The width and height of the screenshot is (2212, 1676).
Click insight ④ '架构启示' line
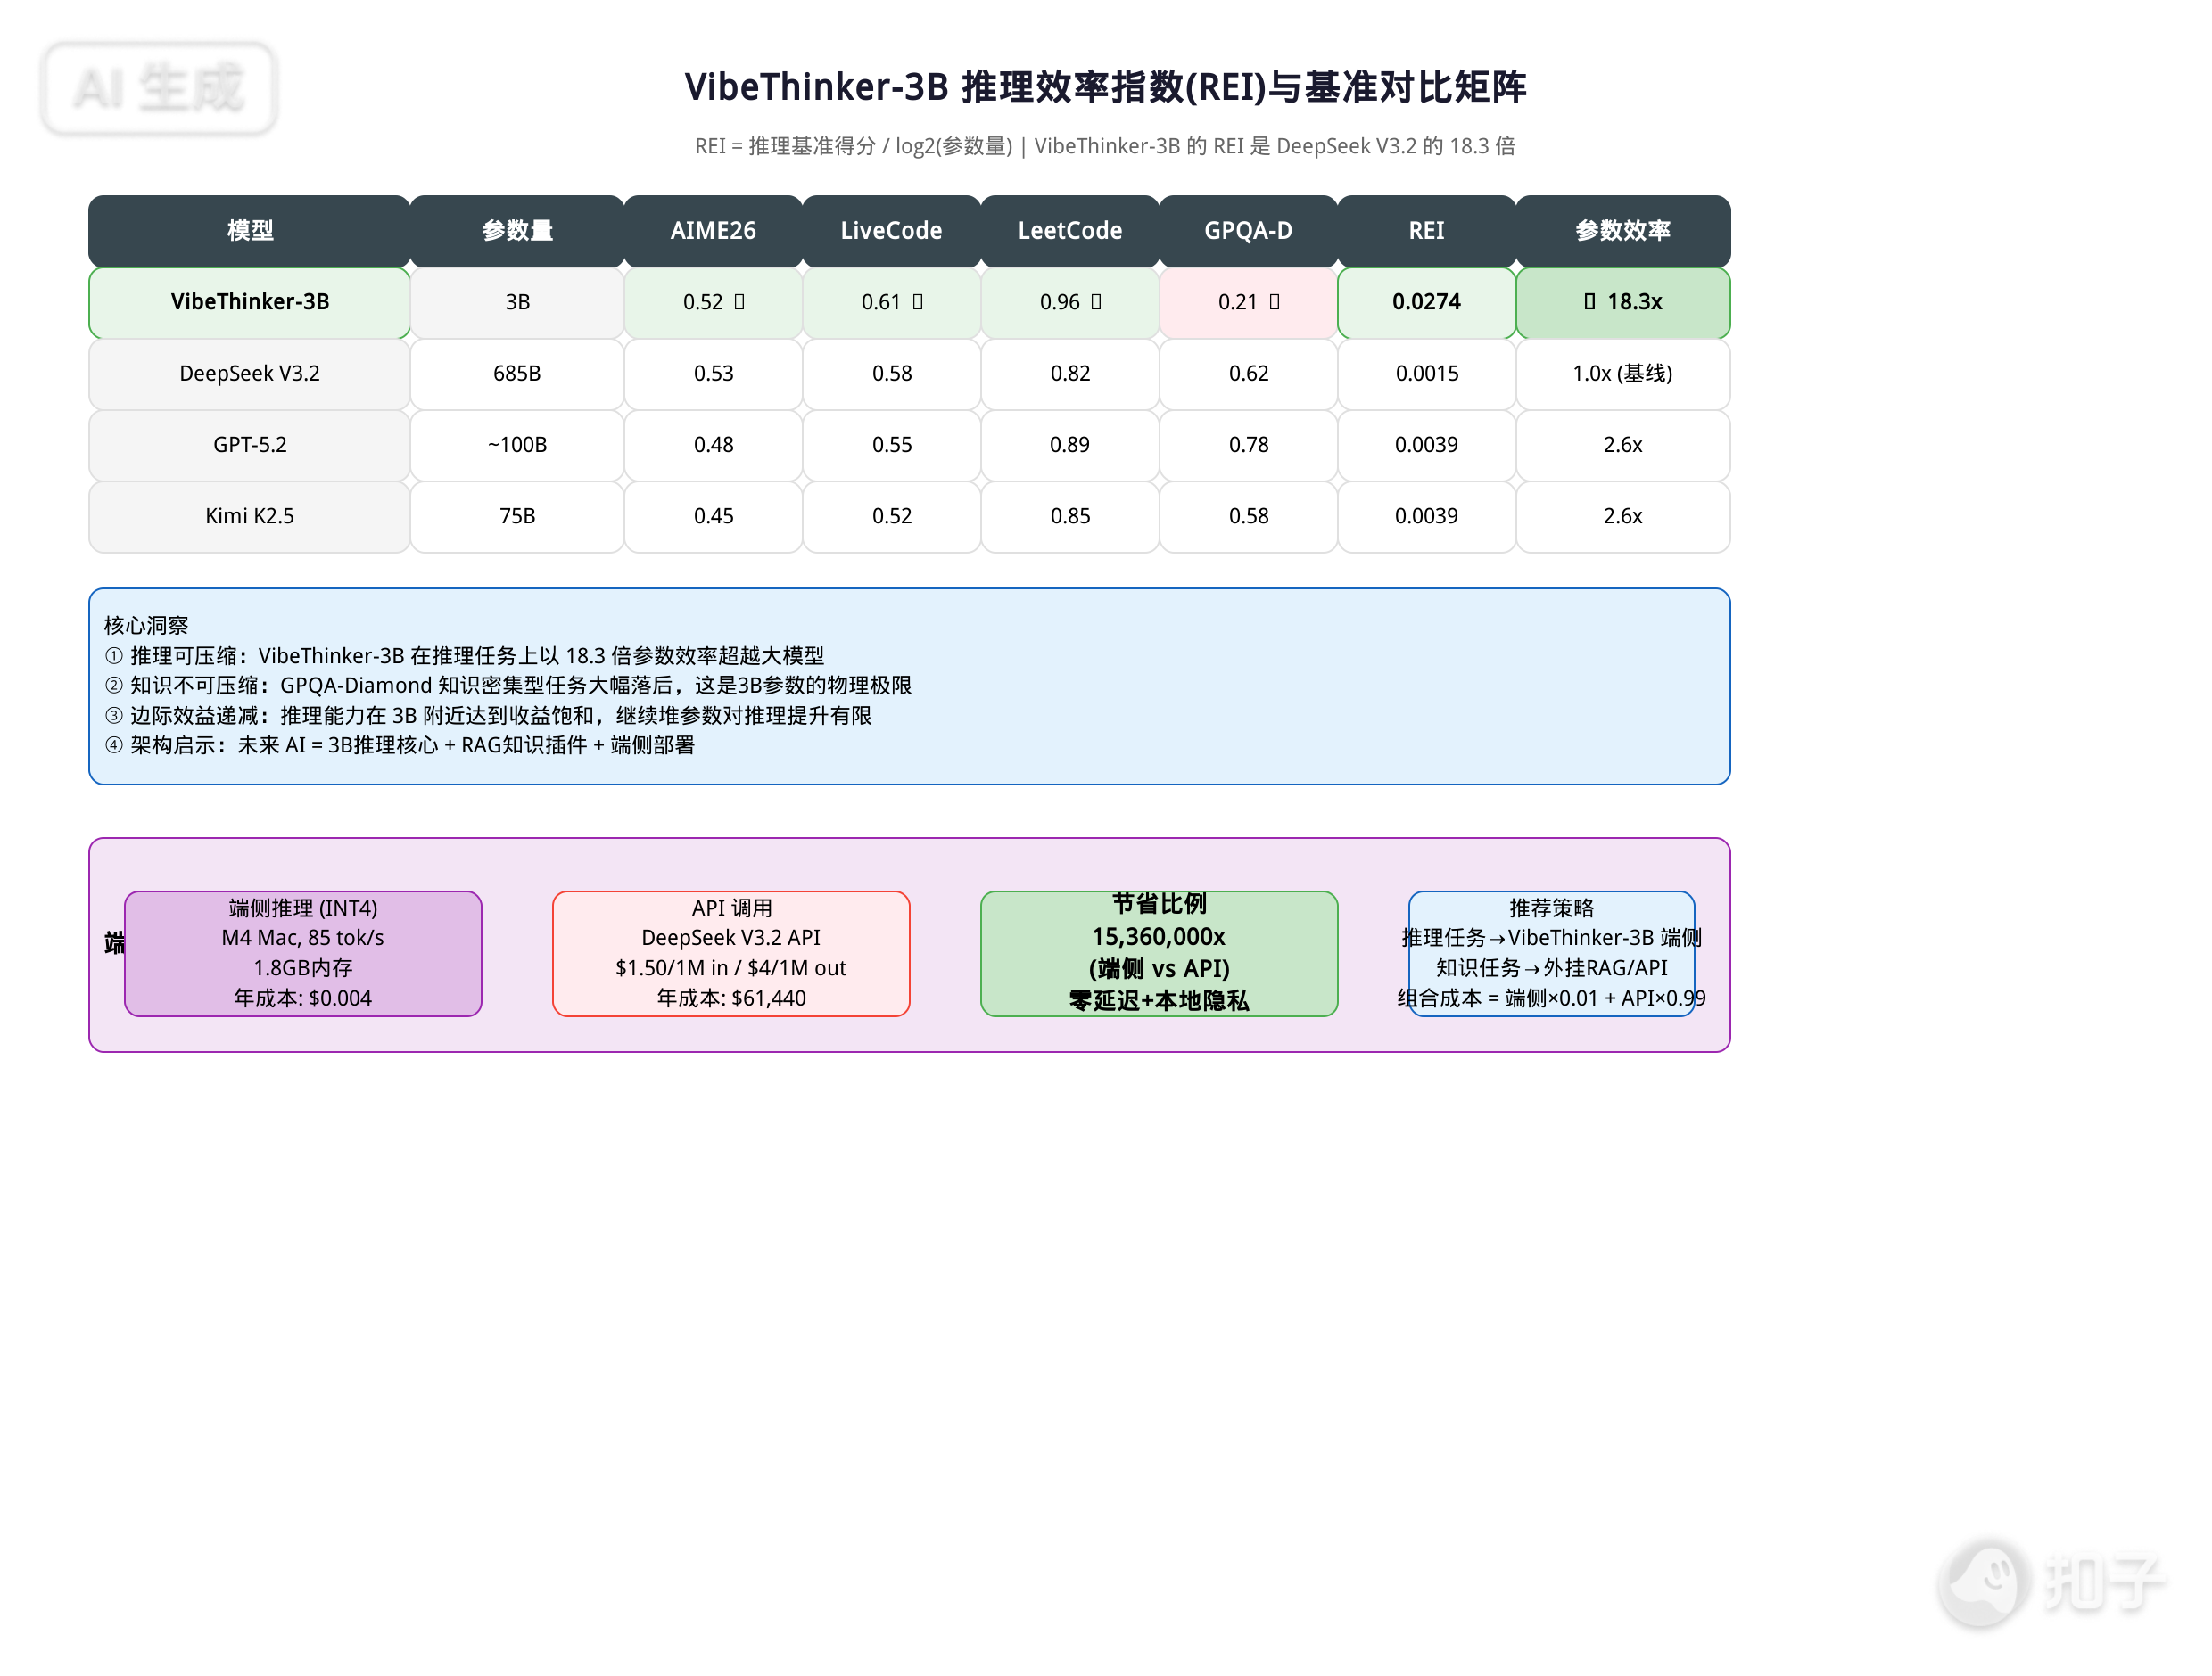pyautogui.click(x=399, y=745)
